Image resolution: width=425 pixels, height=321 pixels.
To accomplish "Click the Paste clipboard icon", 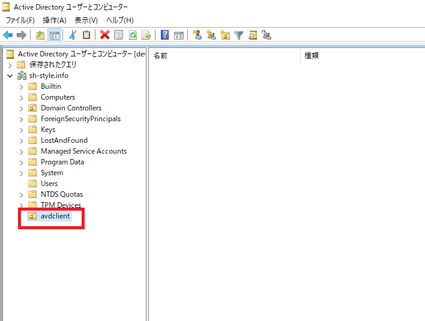I will 86,35.
